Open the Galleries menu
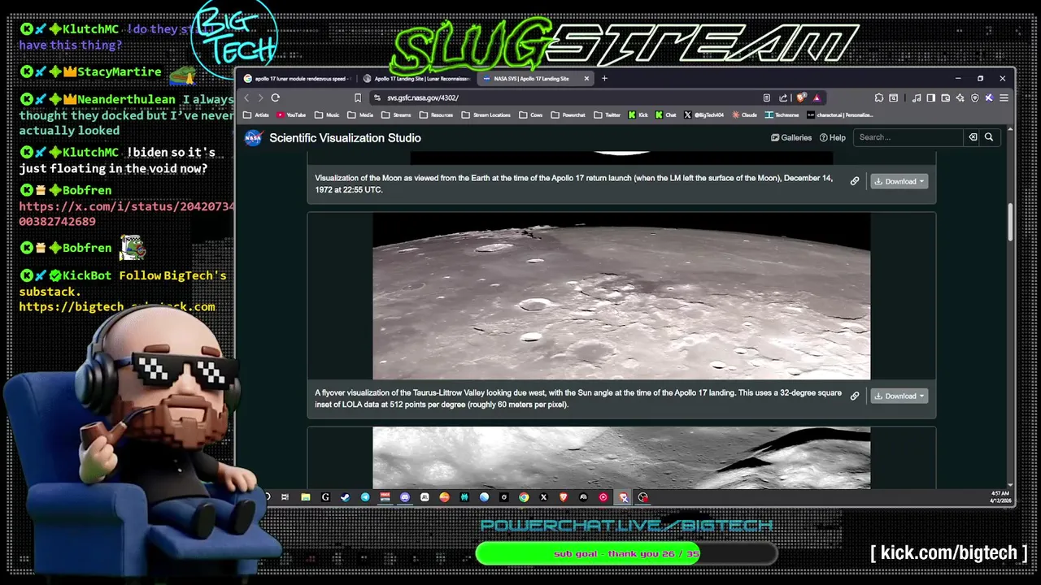This screenshot has width=1041, height=585. pos(791,137)
